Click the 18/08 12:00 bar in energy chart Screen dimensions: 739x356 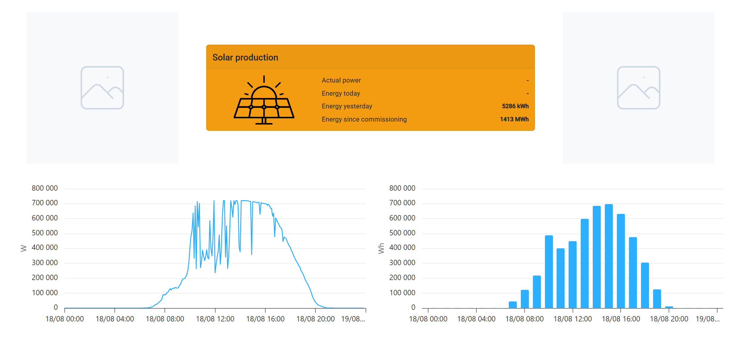coord(572,274)
